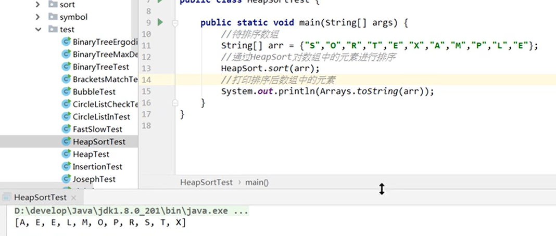The height and width of the screenshot is (236, 556).
Task: Click line number 11 in gutter
Action: pyautogui.click(x=146, y=46)
